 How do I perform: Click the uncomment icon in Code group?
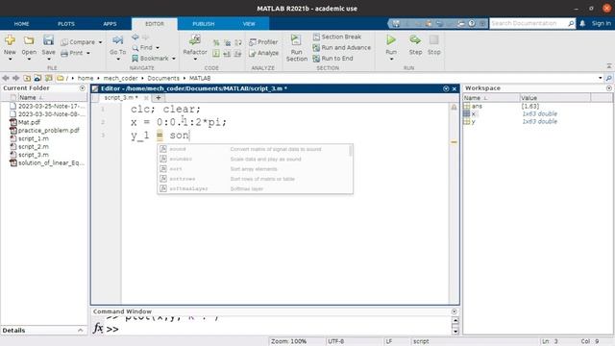pyautogui.click(x=227, y=42)
